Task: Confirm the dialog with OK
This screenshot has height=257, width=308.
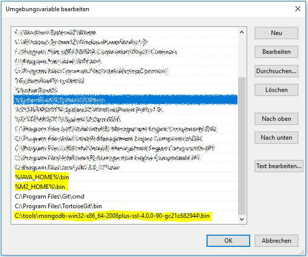Action: click(x=228, y=241)
